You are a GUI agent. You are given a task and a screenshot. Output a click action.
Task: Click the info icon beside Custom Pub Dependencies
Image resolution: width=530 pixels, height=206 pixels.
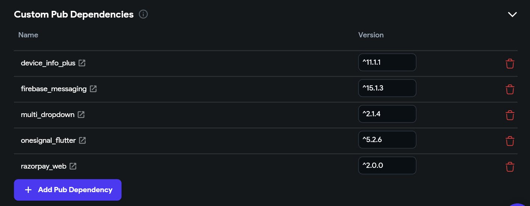[143, 14]
